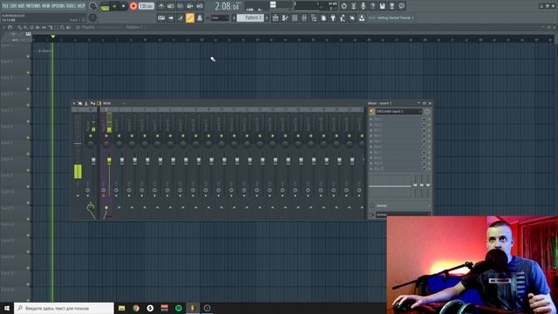Click the Insert 2 volume fader

point(122,160)
